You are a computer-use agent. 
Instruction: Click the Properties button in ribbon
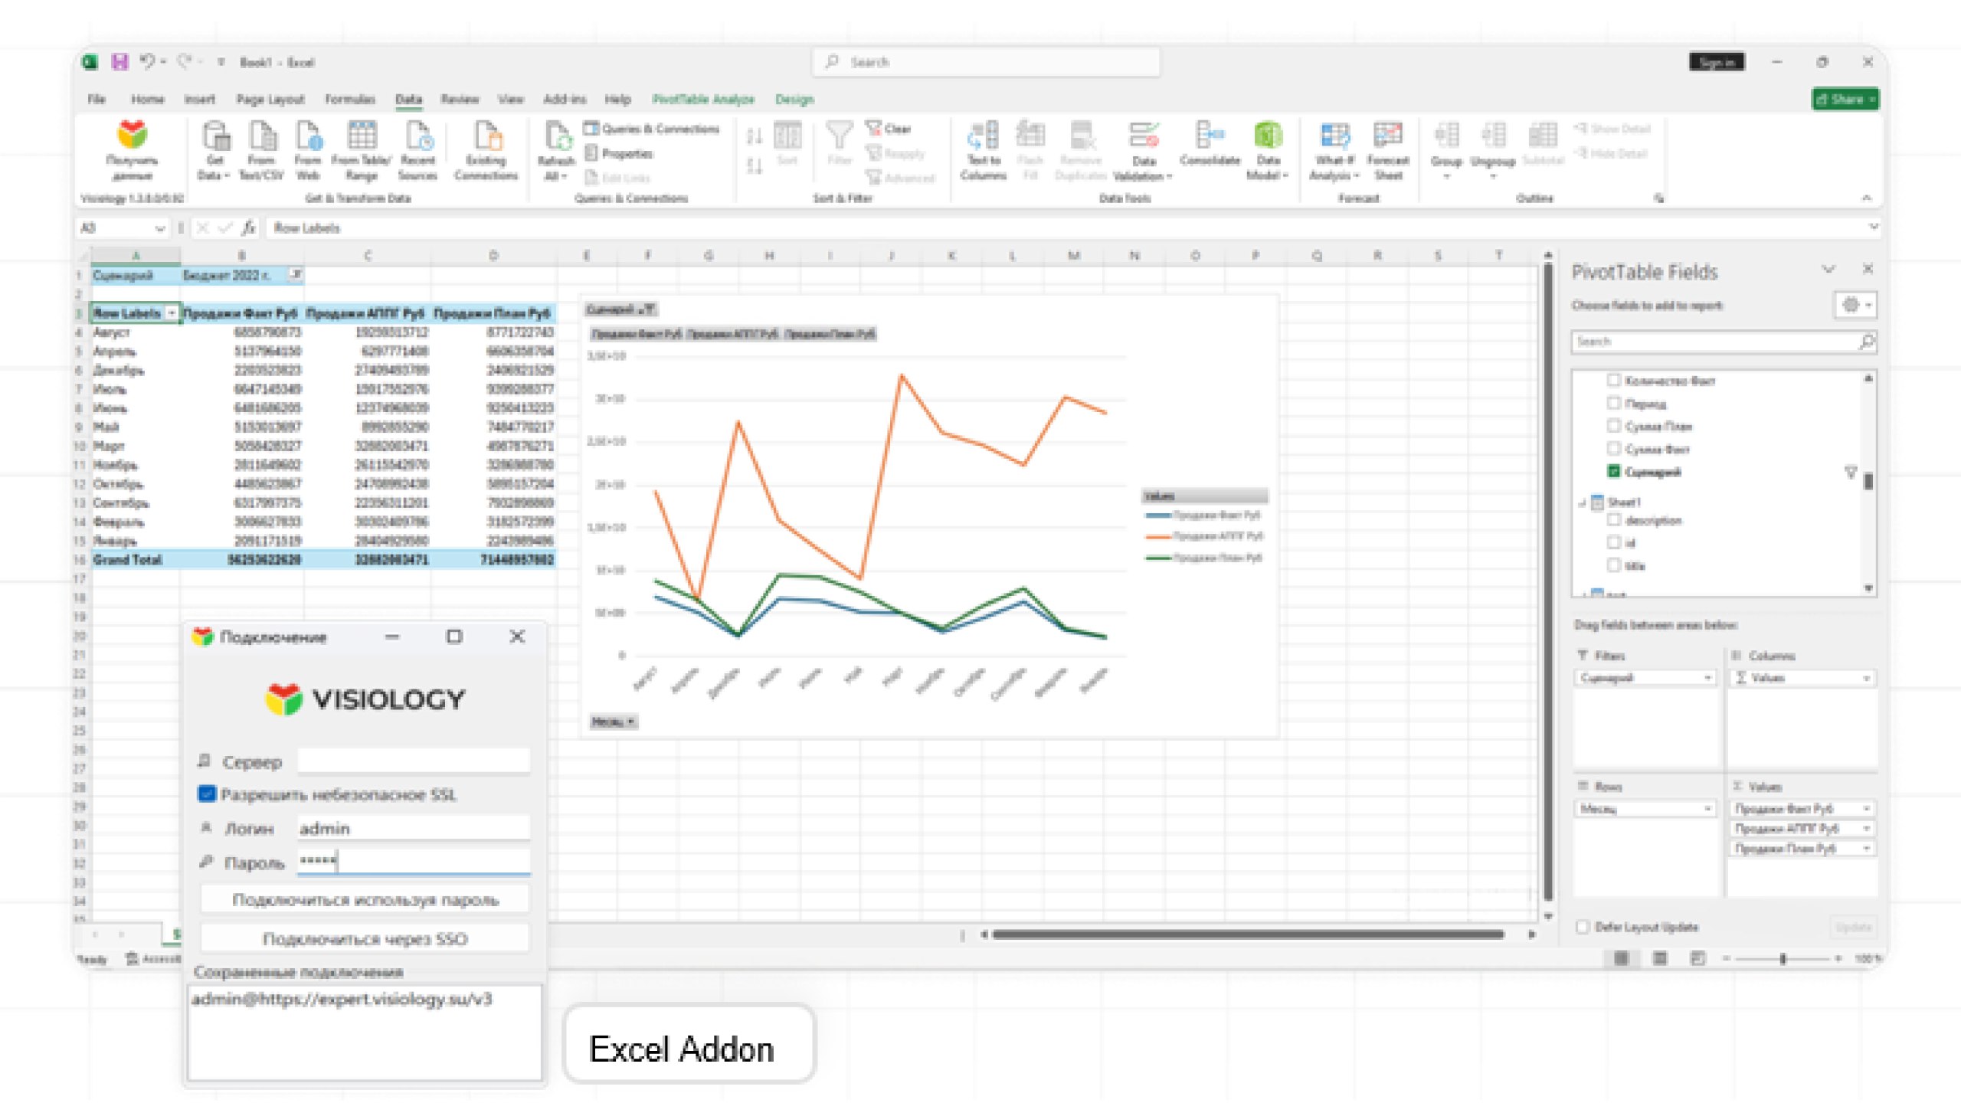[x=619, y=153]
